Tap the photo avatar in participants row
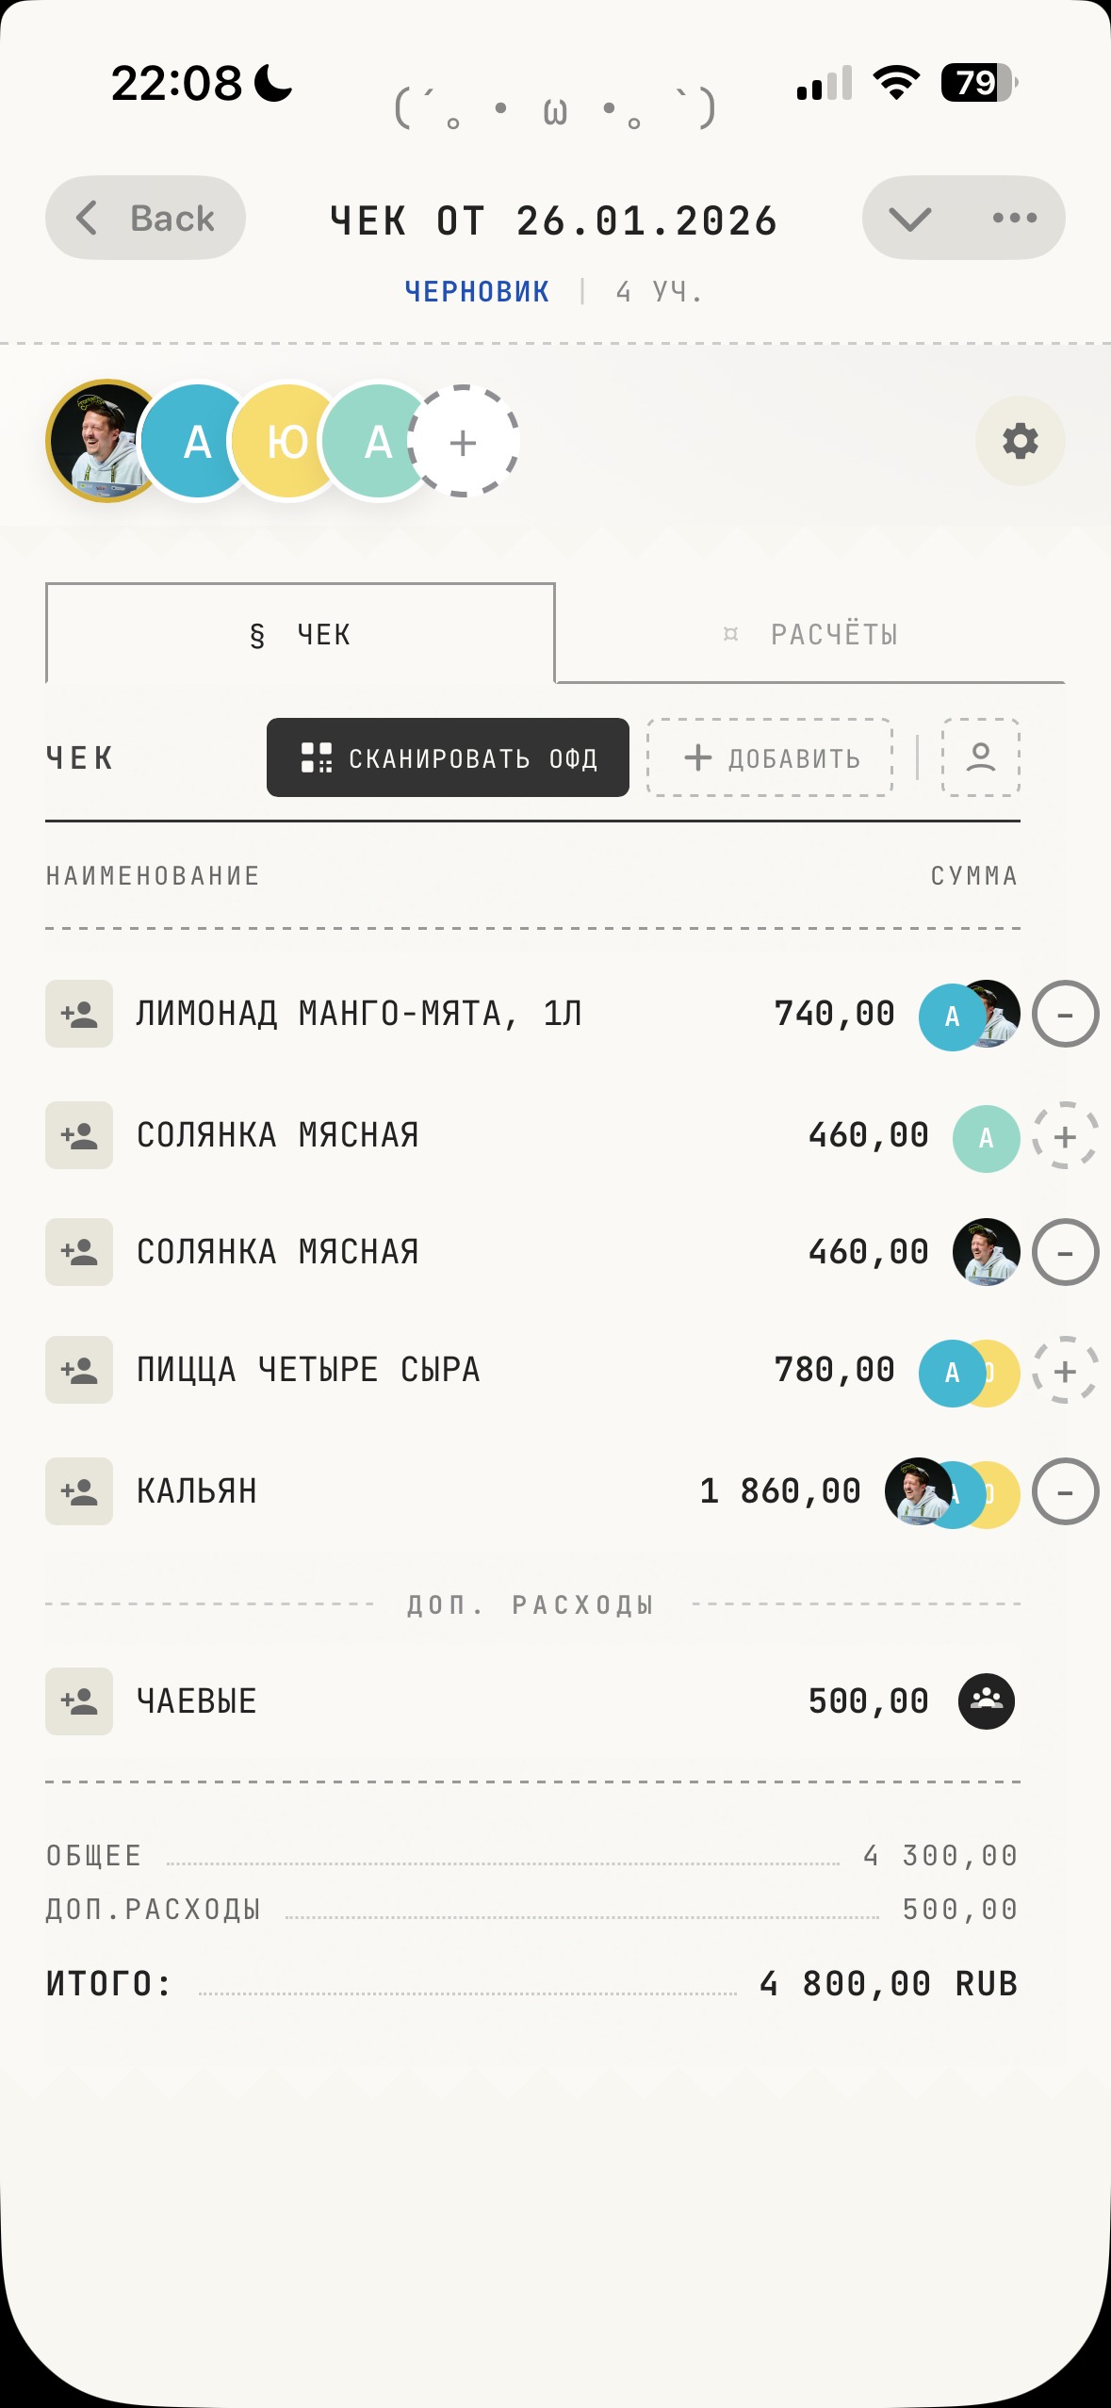The width and height of the screenshot is (1111, 2408). point(102,441)
